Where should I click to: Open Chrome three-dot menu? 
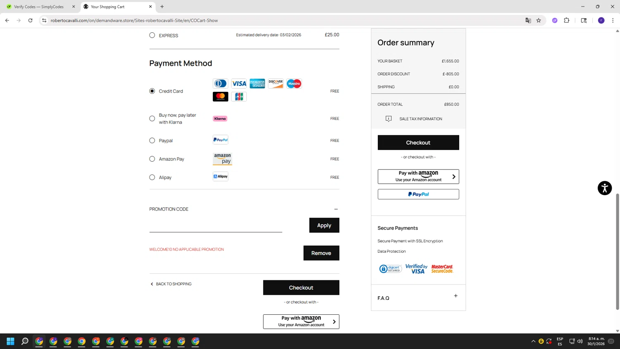click(x=613, y=20)
